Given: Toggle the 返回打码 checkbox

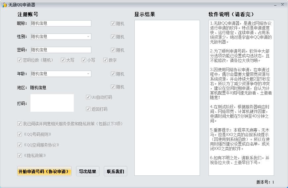Looking at the screenshot, I should [88, 109].
